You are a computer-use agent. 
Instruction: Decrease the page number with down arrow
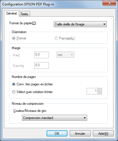pos(99,92)
